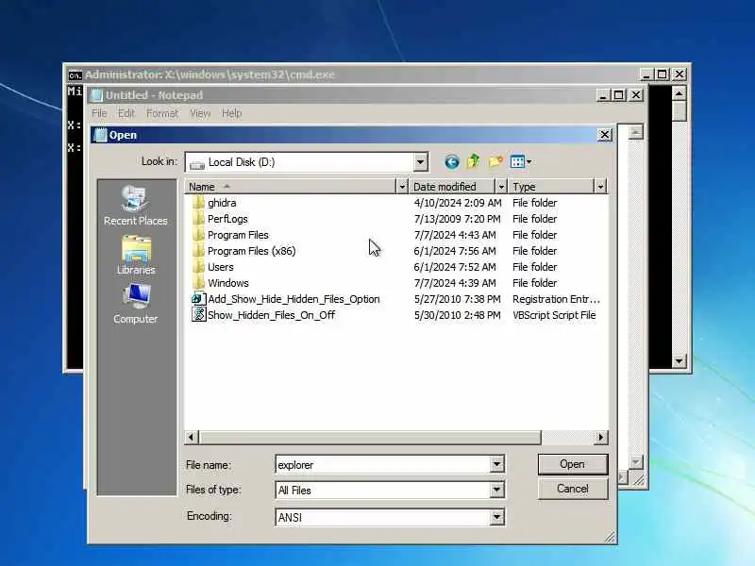This screenshot has height=566, width=755.
Task: Click the 6/1/2024 7:52 AM date cell
Action: [455, 267]
